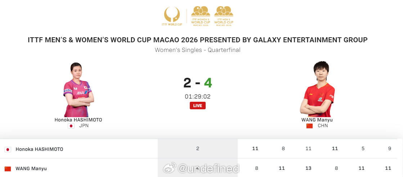
Task: Click the red LIVE badge
Action: coord(198,105)
